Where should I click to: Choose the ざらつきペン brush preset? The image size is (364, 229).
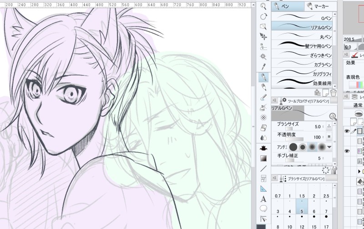point(302,54)
